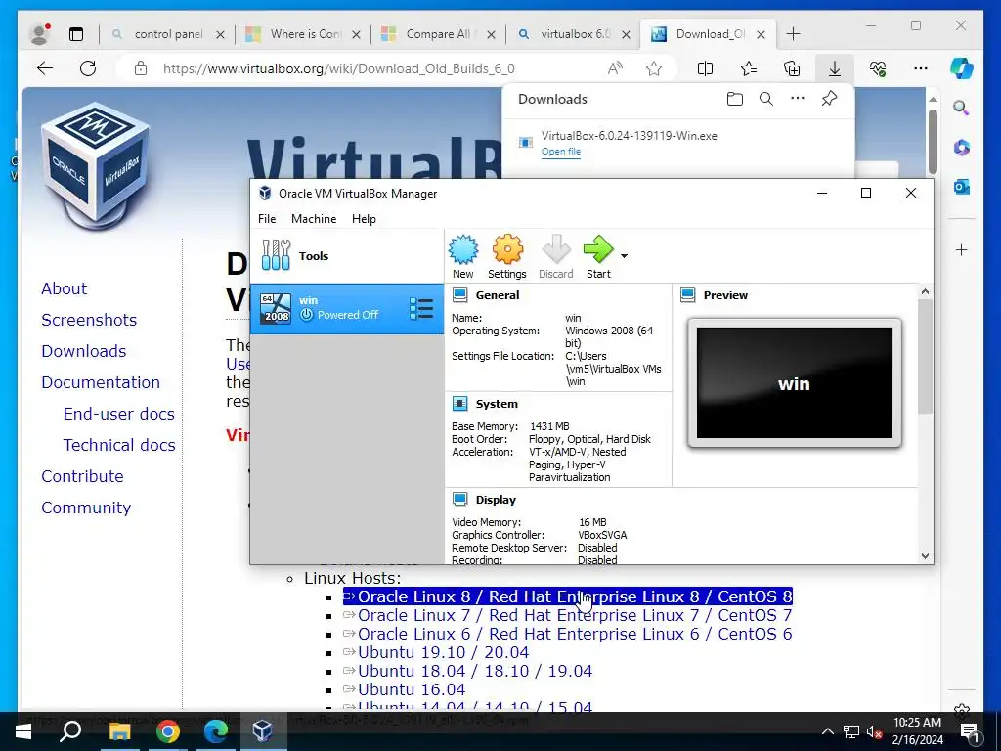
Task: Open the win VM list menu icon
Action: point(421,309)
